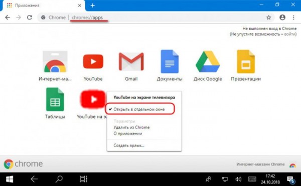Open the volume speaker icon
The width and height of the screenshot is (301, 186).
coord(238,179)
